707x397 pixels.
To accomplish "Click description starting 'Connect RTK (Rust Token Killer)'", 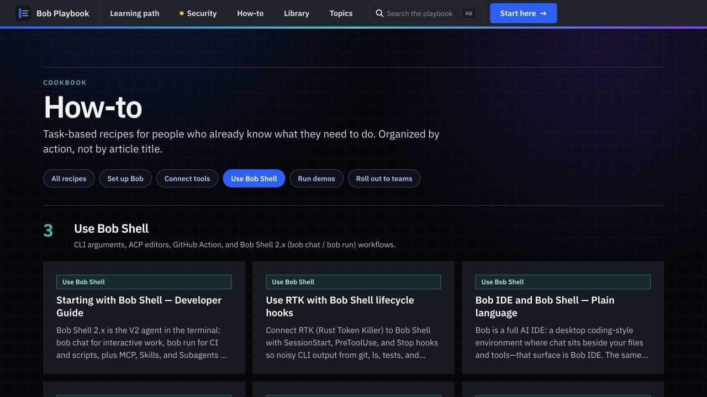I will [352, 342].
